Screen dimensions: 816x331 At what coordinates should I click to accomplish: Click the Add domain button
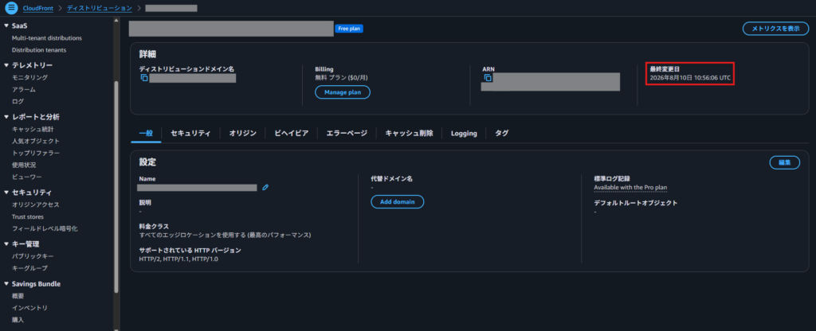tap(398, 201)
